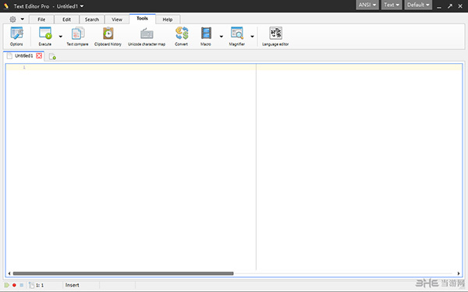Record macro with red status button
The width and height of the screenshot is (468, 292).
[14, 285]
